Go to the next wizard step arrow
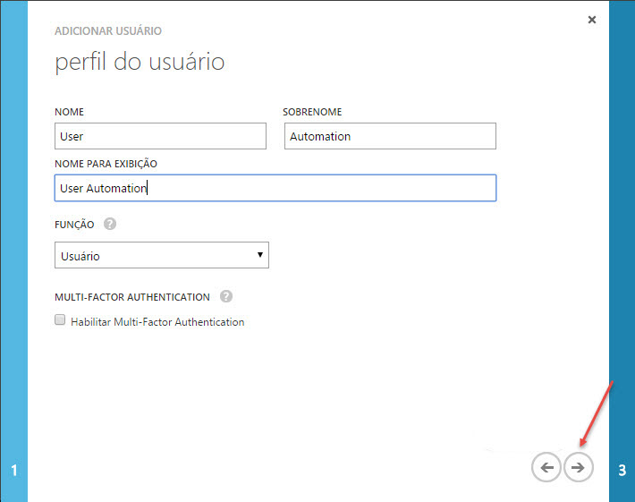Screen dimensions: 635x502 point(579,467)
